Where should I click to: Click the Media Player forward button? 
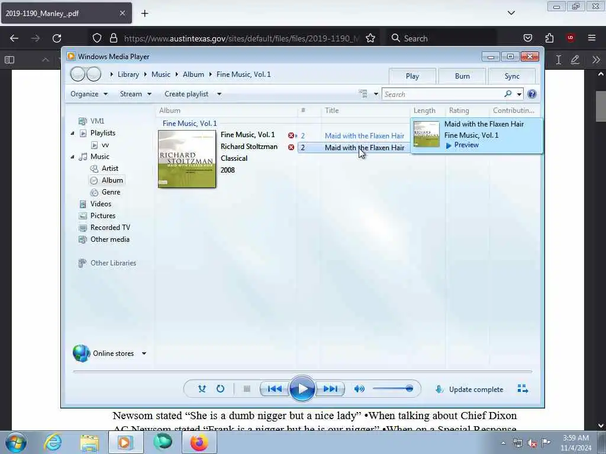click(94, 74)
